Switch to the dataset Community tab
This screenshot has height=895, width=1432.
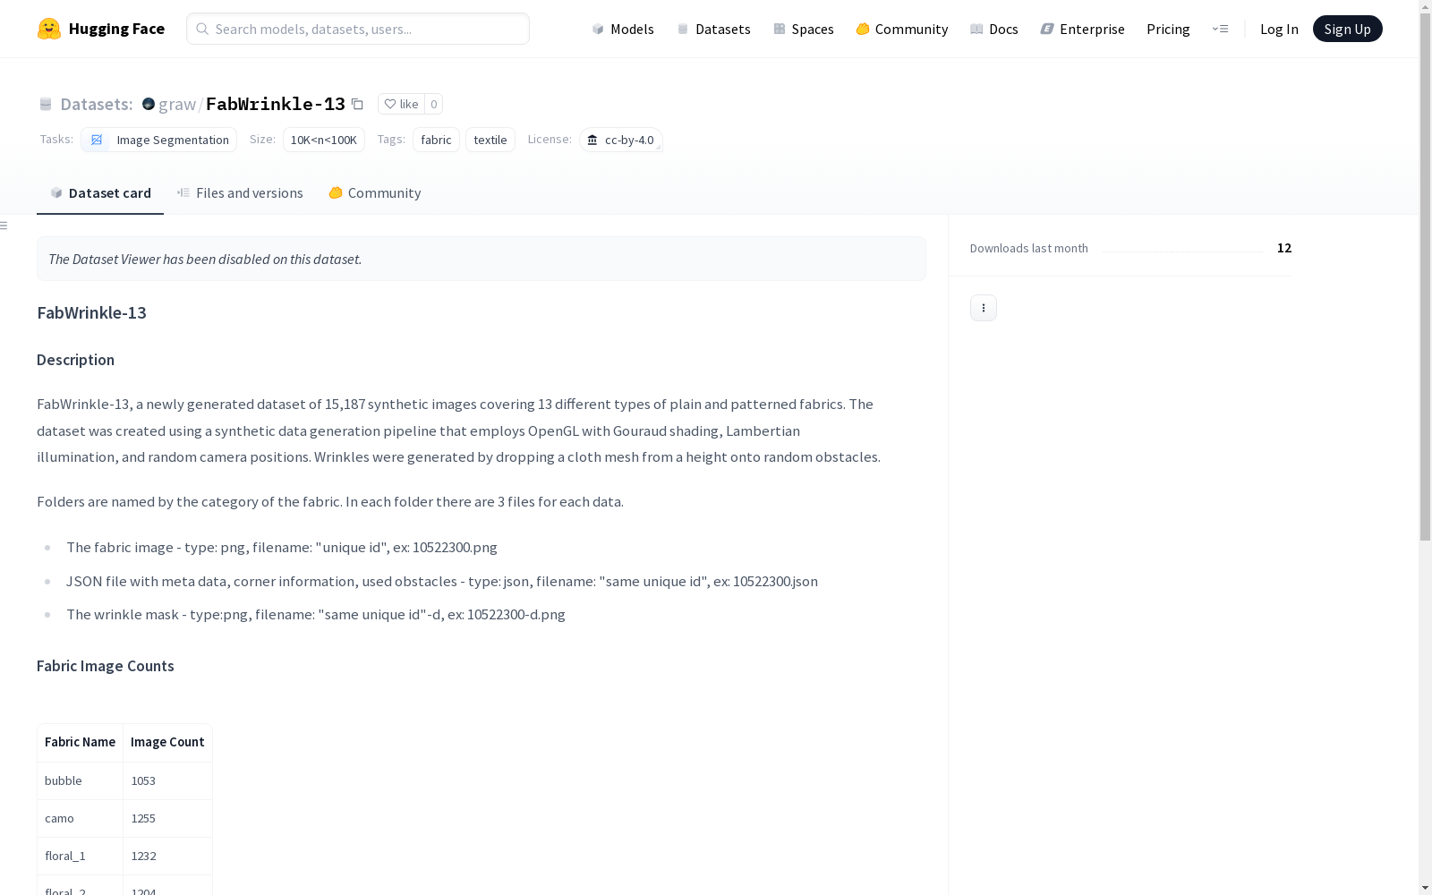coord(375,193)
